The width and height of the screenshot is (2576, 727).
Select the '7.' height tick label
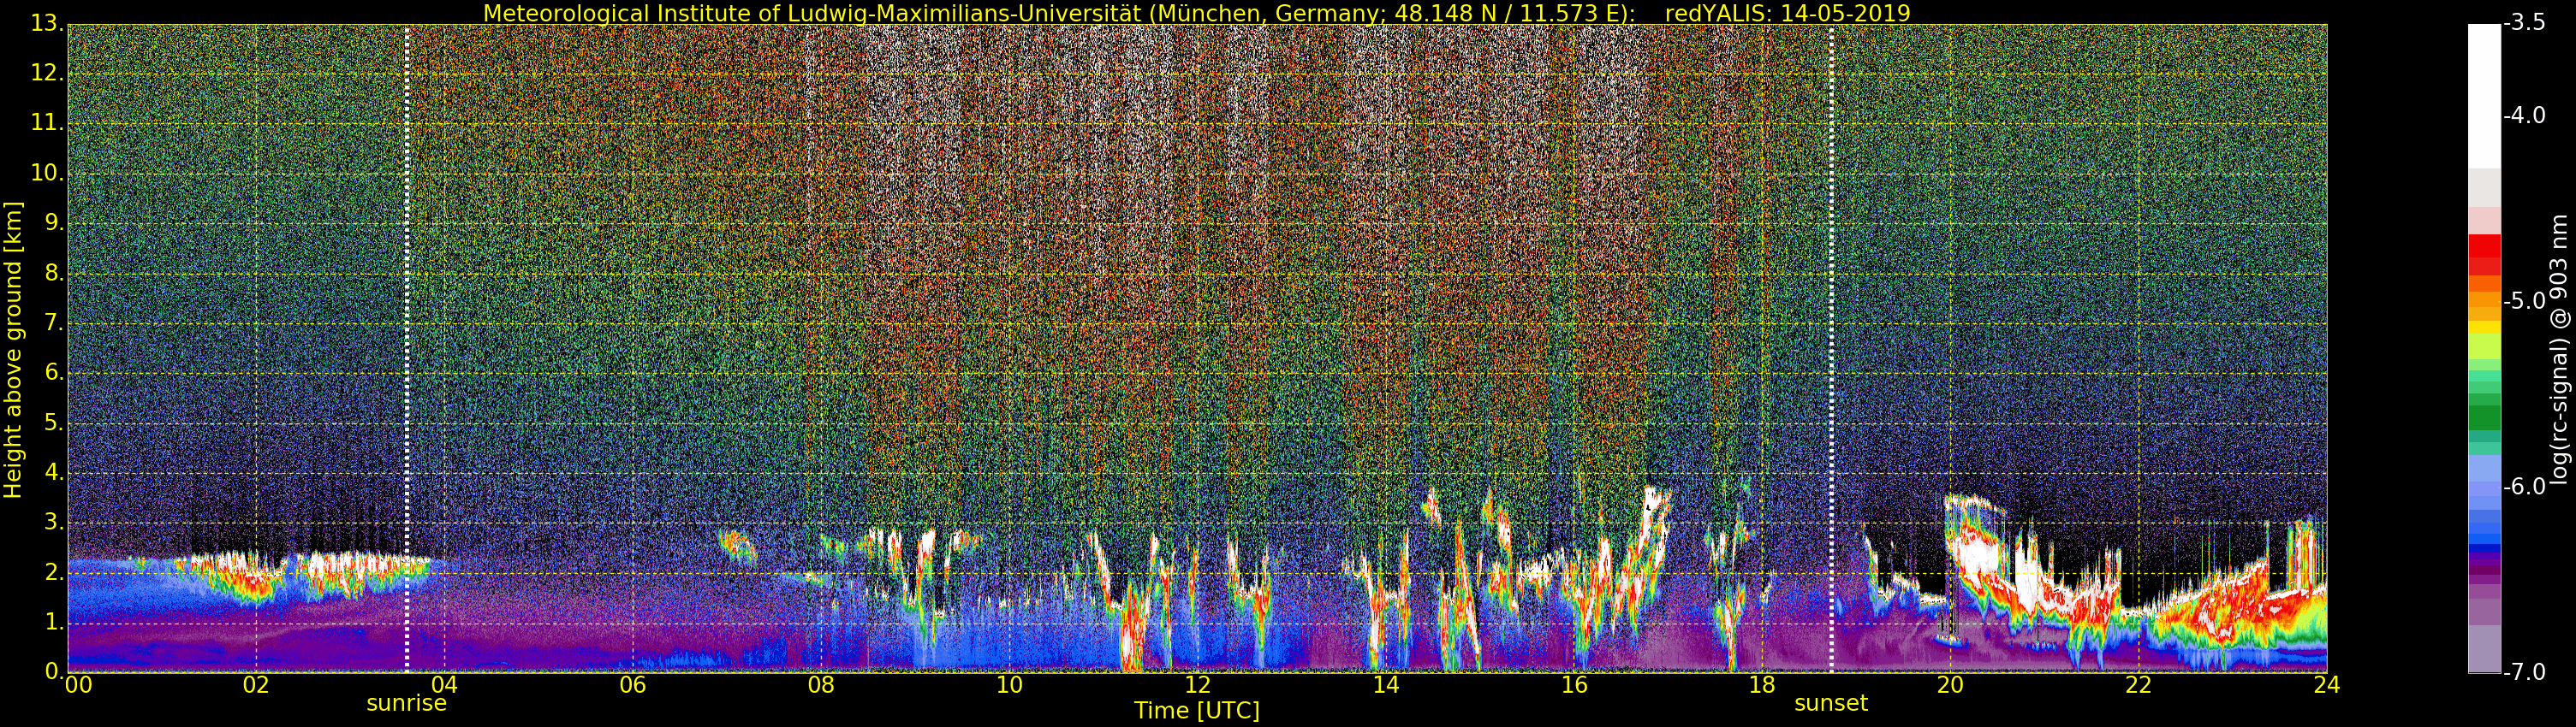tap(54, 322)
